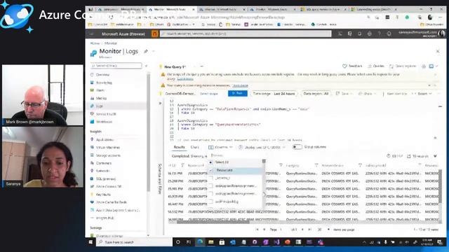Click the Azure portal orange badge icon

[155, 34]
